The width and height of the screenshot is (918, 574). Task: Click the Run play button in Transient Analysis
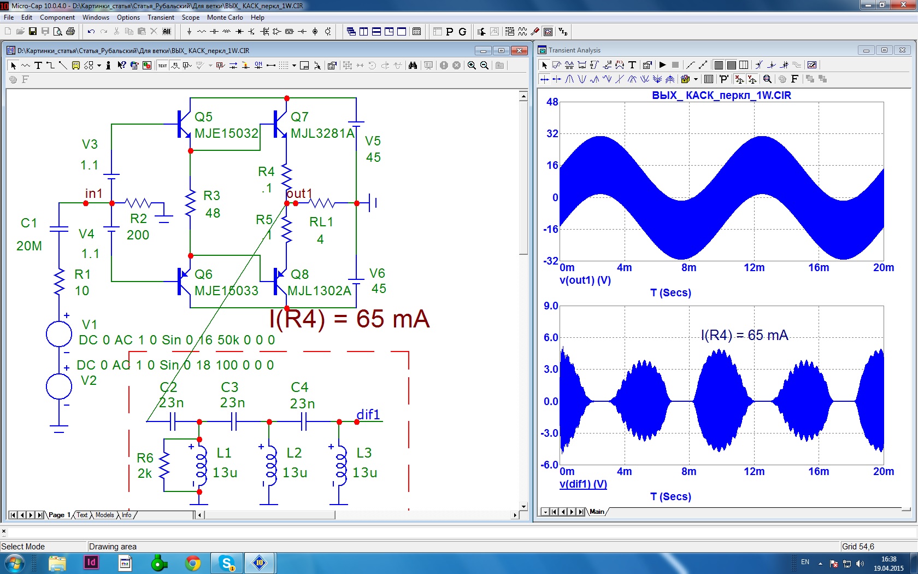(662, 65)
